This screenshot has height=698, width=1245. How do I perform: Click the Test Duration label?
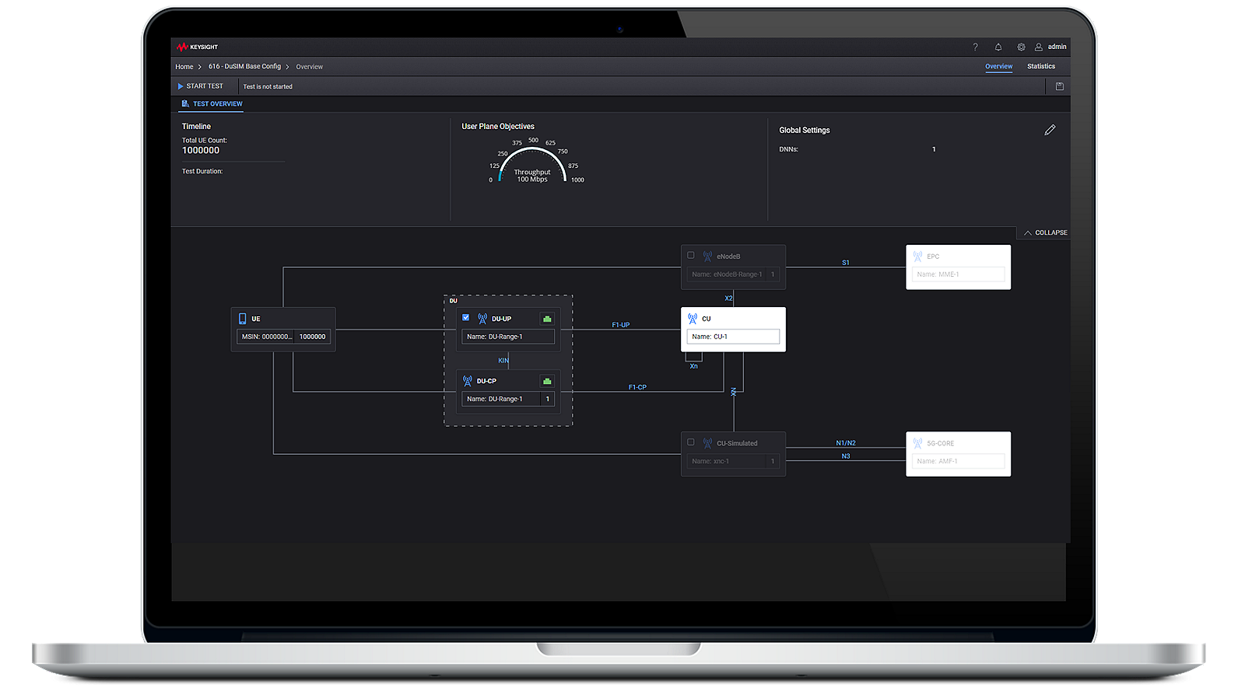202,171
